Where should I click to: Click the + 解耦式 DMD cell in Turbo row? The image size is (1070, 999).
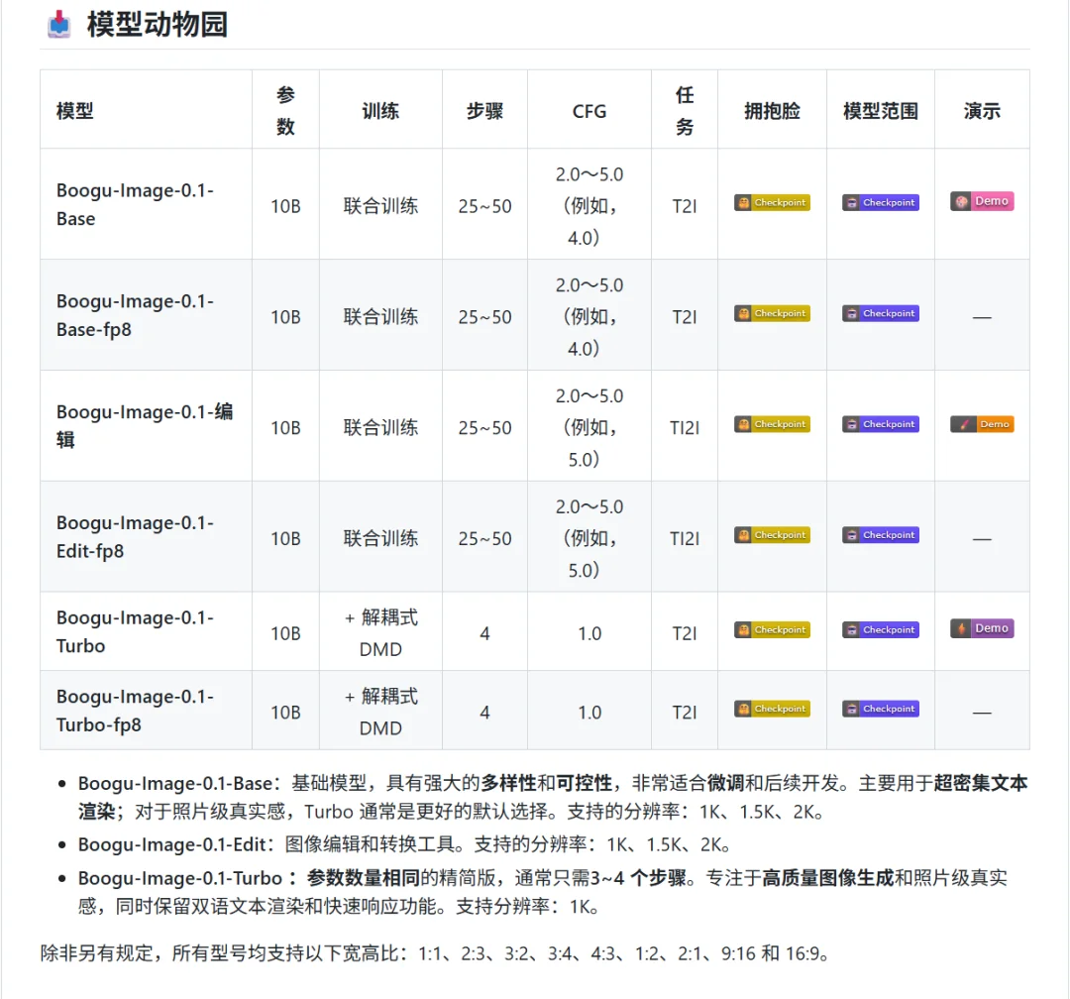(380, 633)
